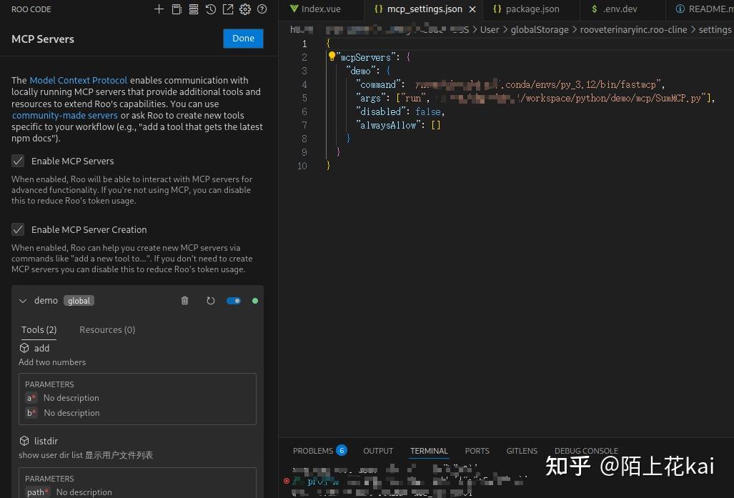Expand the README.md editor tab
The height and width of the screenshot is (498, 734).
(703, 9)
